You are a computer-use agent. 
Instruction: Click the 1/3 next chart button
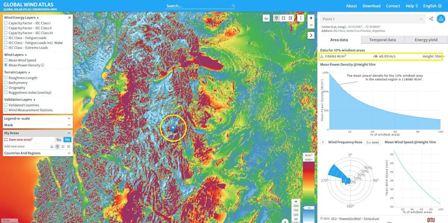pyautogui.click(x=373, y=142)
